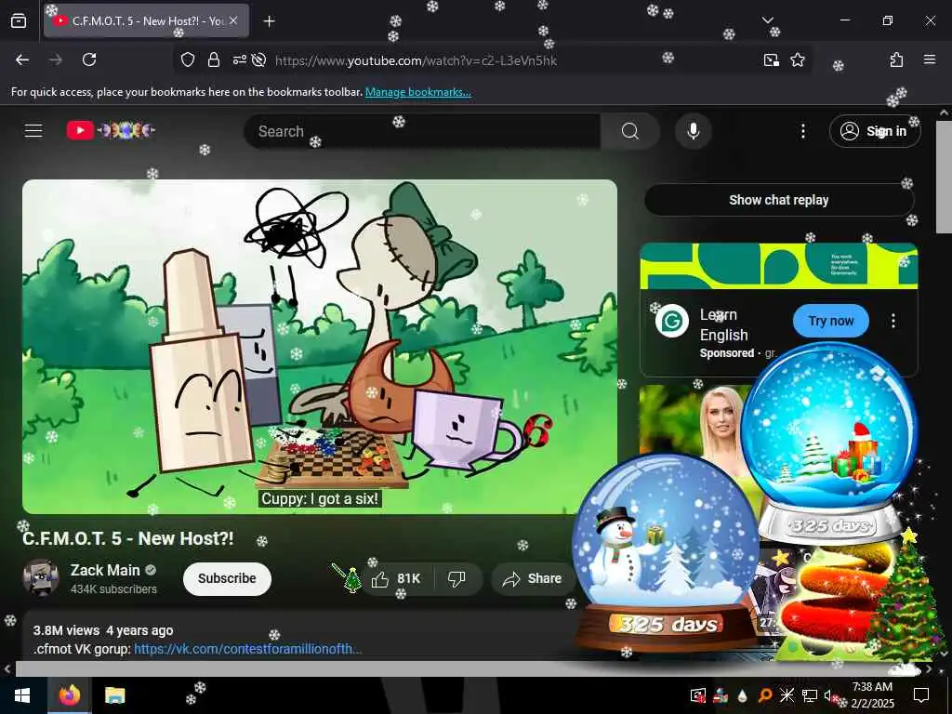Bookmark this page with the star
952x714 pixels.
(x=797, y=59)
